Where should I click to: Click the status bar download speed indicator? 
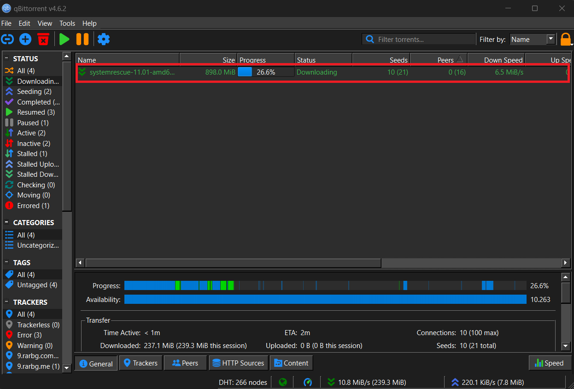(x=366, y=382)
